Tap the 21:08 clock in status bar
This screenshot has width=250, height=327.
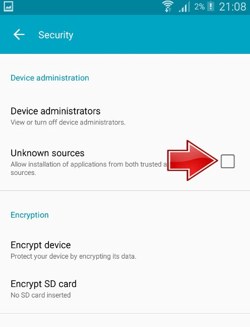pos(233,7)
